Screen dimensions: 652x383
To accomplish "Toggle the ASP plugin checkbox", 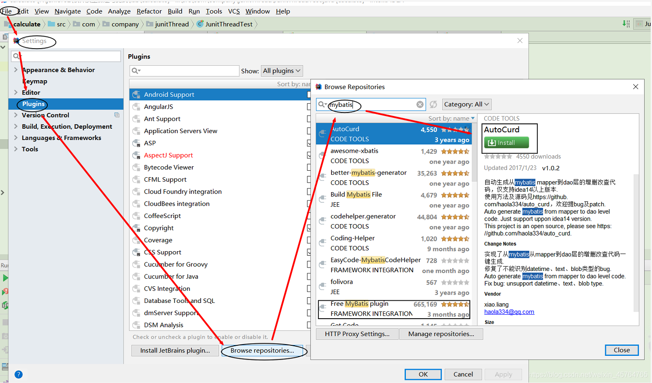I will click(309, 143).
